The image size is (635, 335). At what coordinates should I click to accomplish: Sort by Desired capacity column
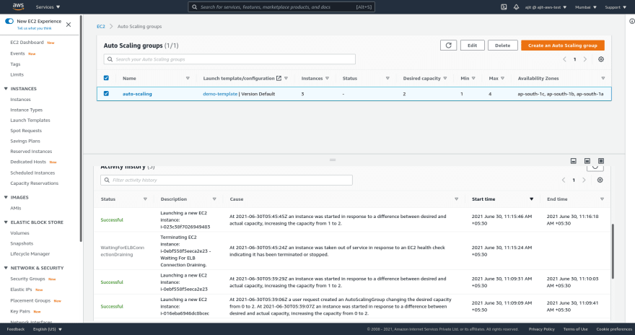pyautogui.click(x=445, y=78)
